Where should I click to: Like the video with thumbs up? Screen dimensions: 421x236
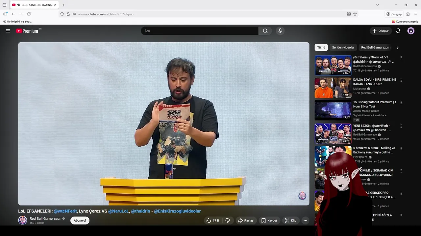pos(212,221)
